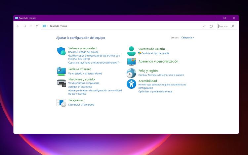Viewport: 248px width, 155px height.
Task: Click the title bar Panel de control icon
Action: point(17,18)
